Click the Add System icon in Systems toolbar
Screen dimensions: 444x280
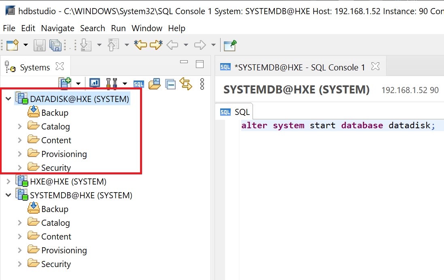coord(65,83)
